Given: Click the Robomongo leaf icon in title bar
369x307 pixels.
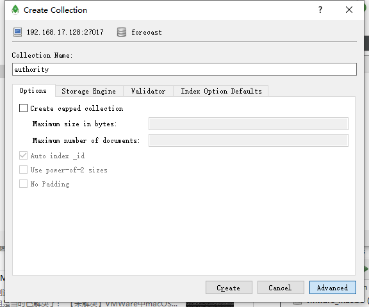Looking at the screenshot, I should (x=15, y=10).
